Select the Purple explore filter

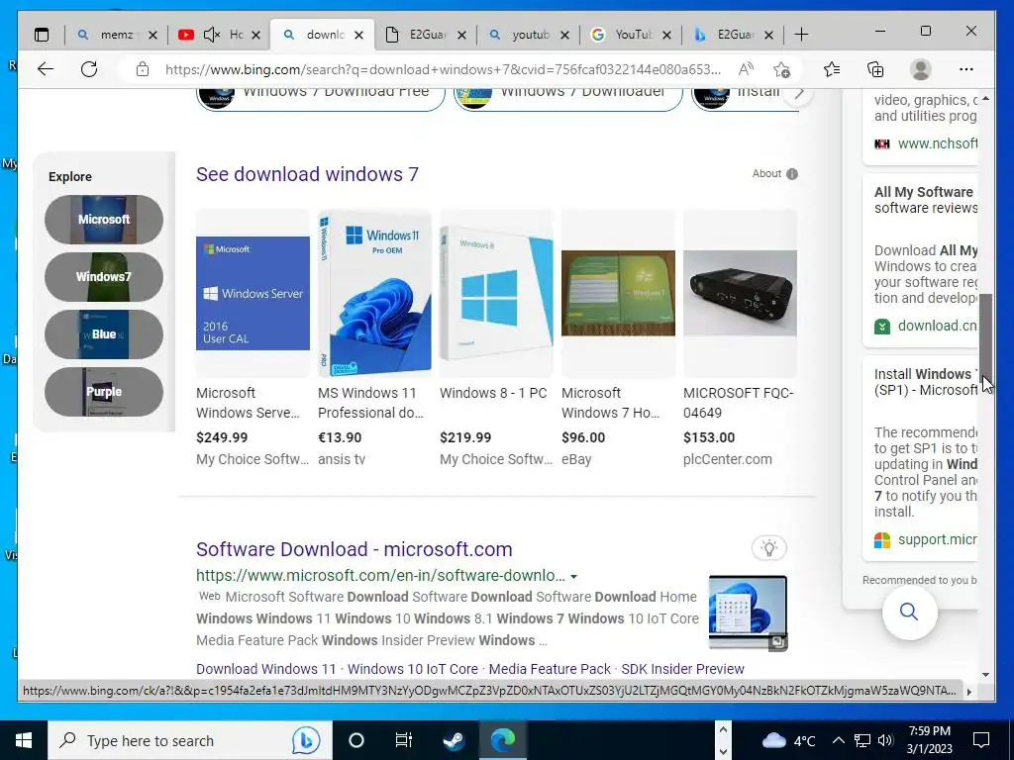[103, 392]
